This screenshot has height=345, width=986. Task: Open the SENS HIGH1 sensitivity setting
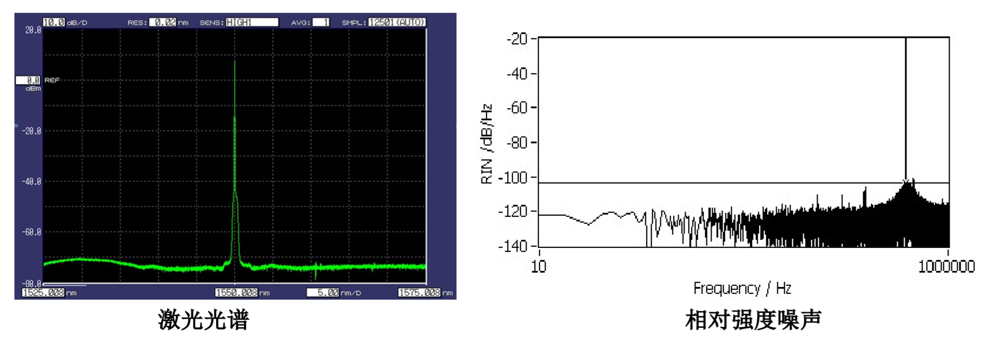[252, 22]
